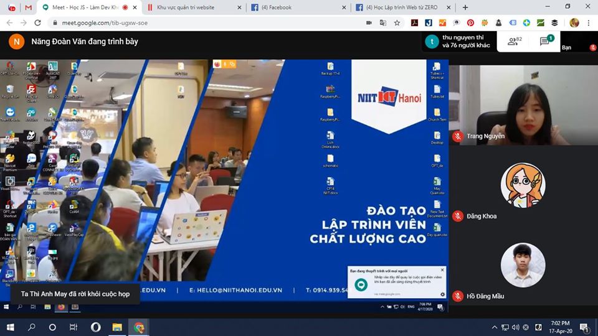Open the pinned Gmail tab

28,7
